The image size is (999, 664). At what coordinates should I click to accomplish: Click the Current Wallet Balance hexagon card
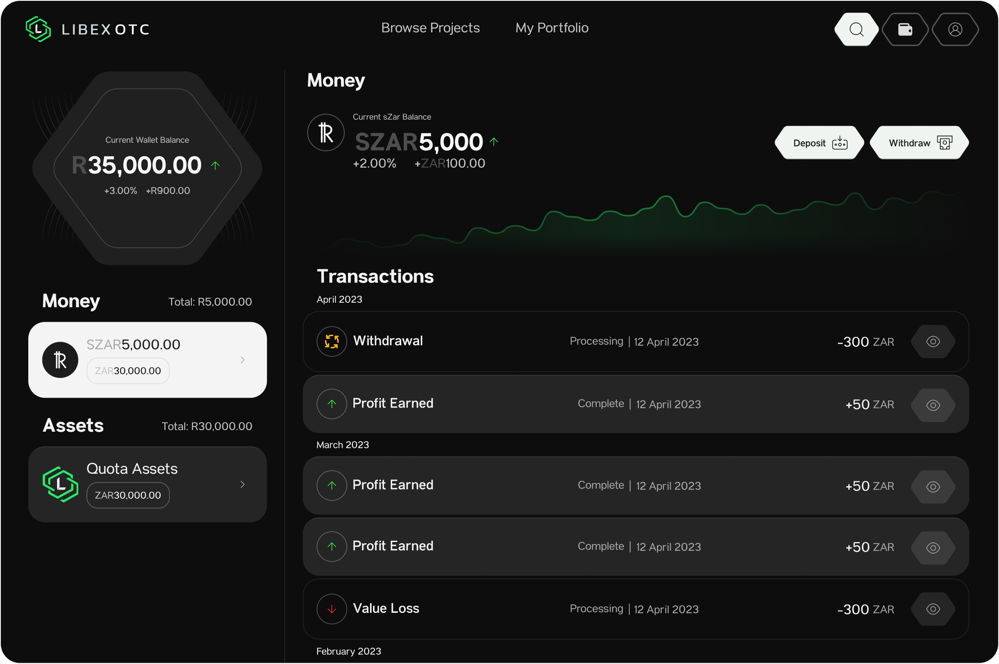[x=147, y=168]
